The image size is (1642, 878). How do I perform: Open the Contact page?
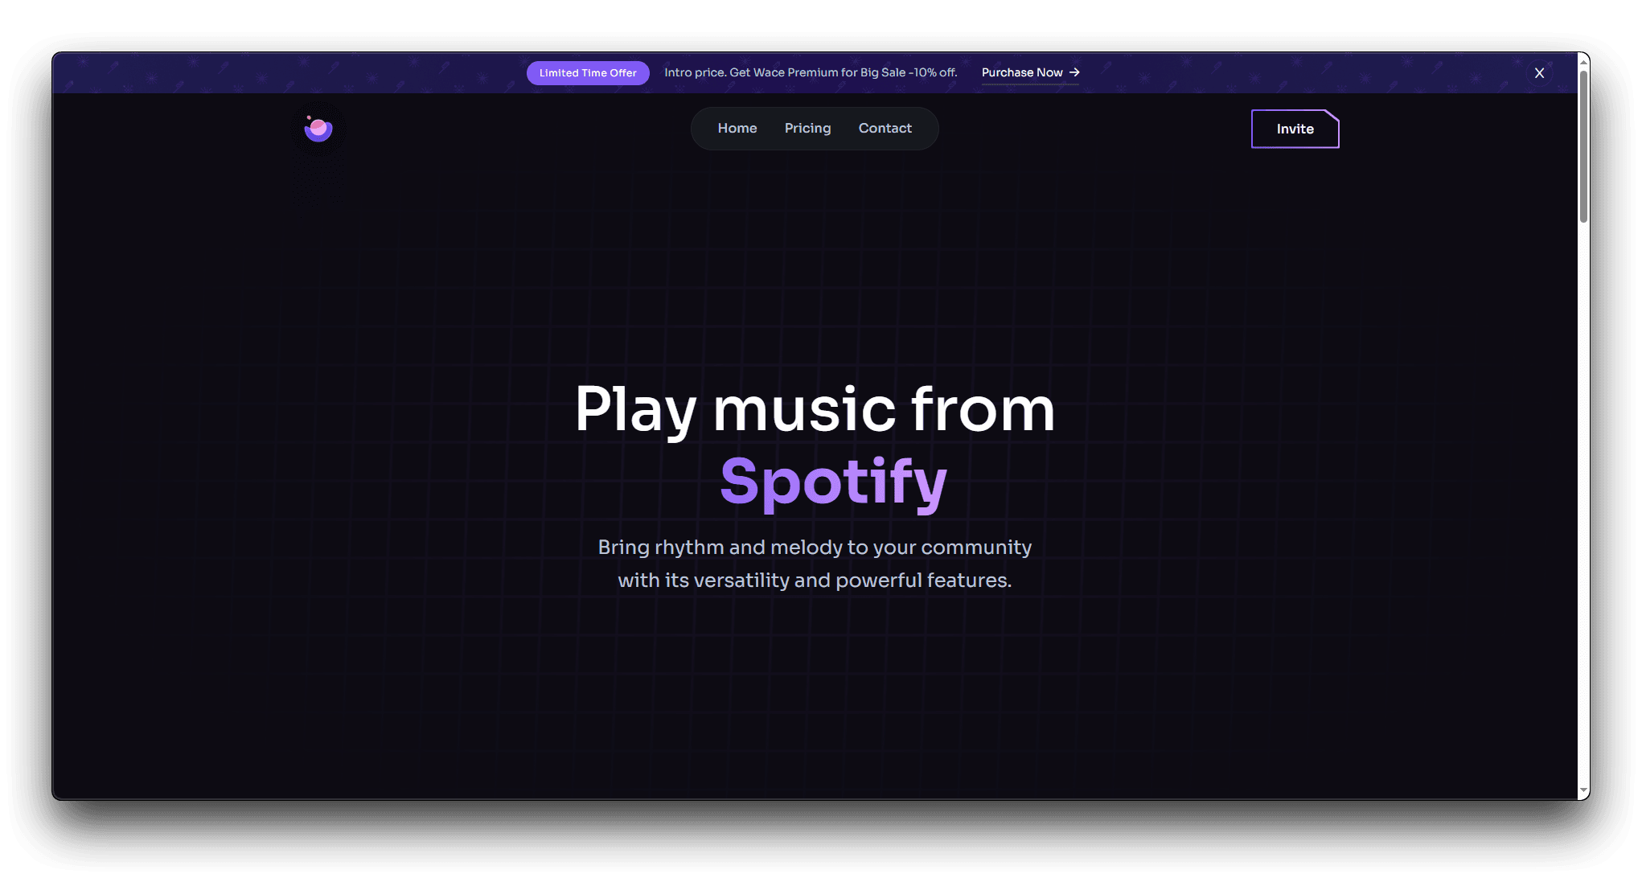click(885, 129)
